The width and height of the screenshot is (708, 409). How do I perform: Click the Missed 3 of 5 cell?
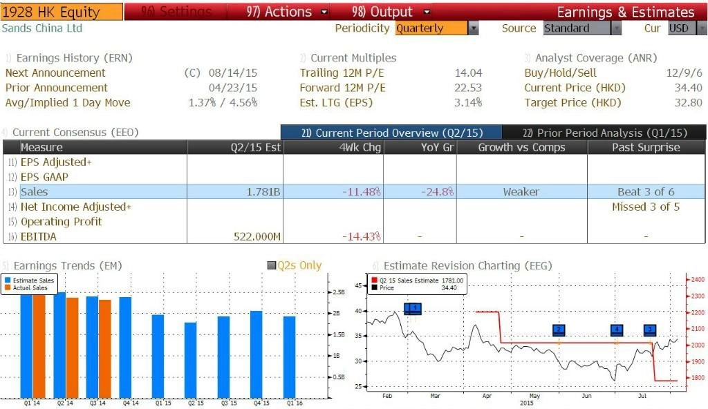pyautogui.click(x=646, y=207)
